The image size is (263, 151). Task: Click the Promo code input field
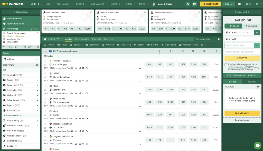[x=242, y=52]
